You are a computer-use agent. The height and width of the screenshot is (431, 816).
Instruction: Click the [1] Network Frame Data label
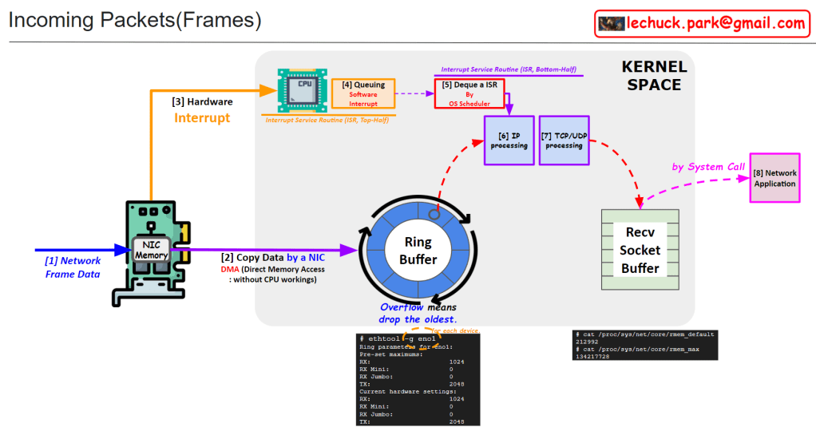[x=73, y=267]
